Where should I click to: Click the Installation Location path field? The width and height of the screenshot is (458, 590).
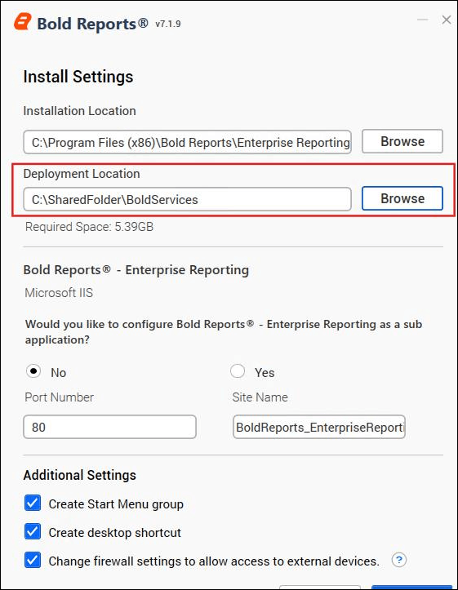188,142
